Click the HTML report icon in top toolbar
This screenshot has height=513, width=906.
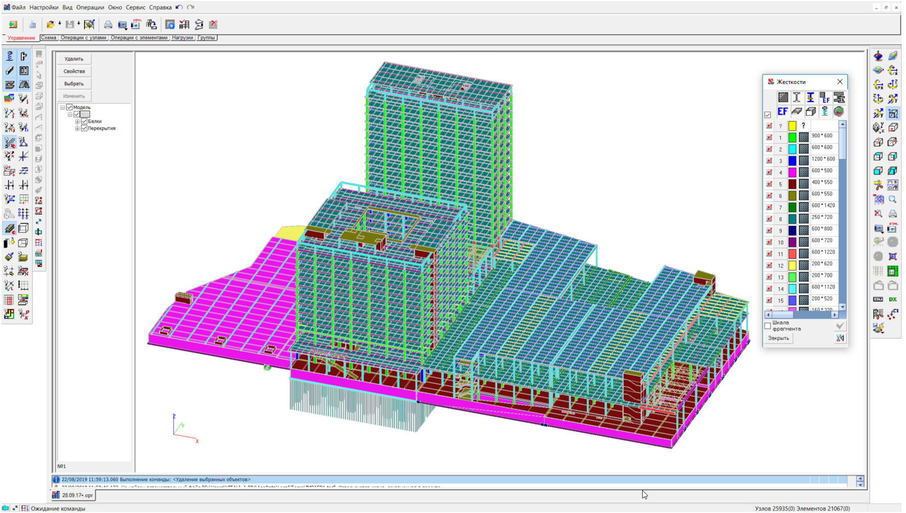pyautogui.click(x=136, y=24)
